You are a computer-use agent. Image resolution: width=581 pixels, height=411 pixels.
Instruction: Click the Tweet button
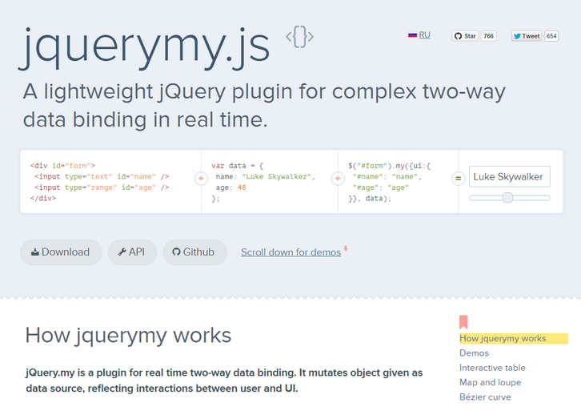pos(527,36)
